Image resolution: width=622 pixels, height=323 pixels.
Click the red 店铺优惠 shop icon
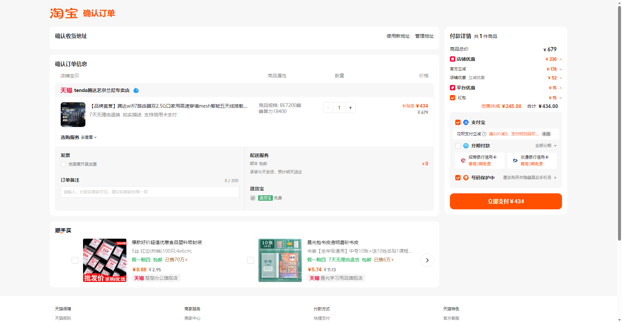[453, 59]
